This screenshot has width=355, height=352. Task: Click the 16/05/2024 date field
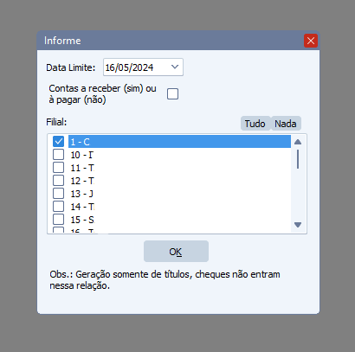pyautogui.click(x=143, y=67)
